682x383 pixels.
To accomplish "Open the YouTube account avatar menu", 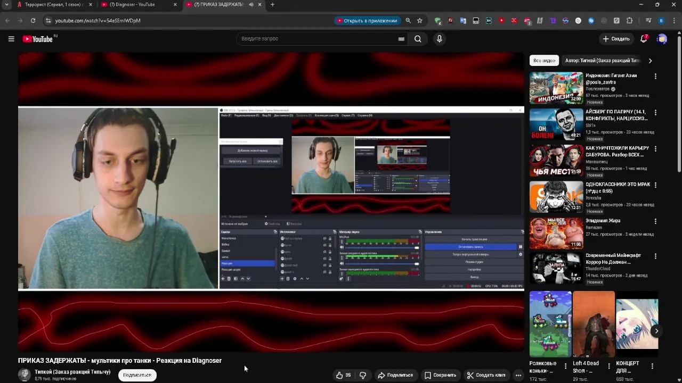I will coord(662,39).
